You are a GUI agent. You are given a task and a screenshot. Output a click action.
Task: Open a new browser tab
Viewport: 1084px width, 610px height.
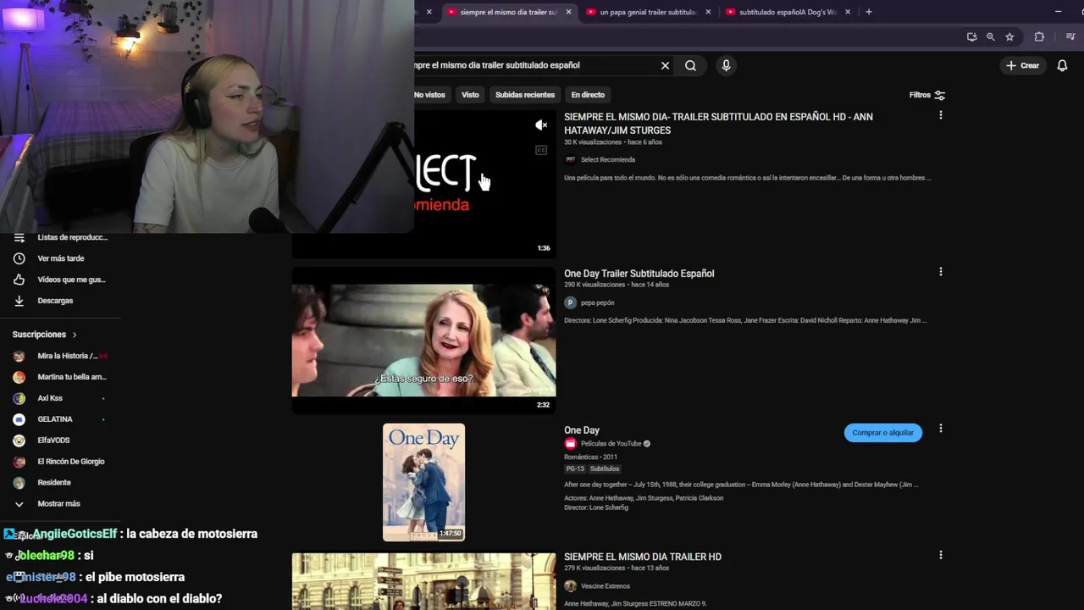point(869,12)
